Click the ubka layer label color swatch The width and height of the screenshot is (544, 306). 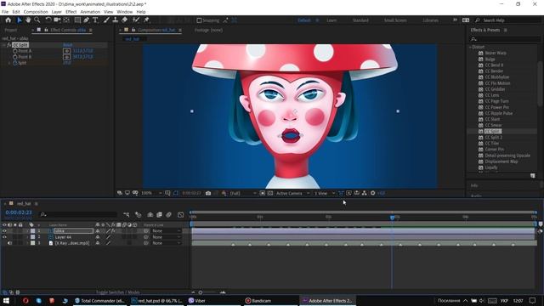point(32,230)
